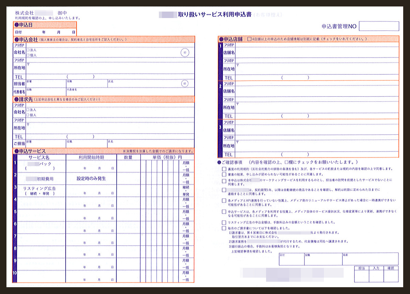Click the 設定時のみ発生 text in row 2
Image resolution: width=410 pixels, height=294 pixels.
click(x=91, y=178)
